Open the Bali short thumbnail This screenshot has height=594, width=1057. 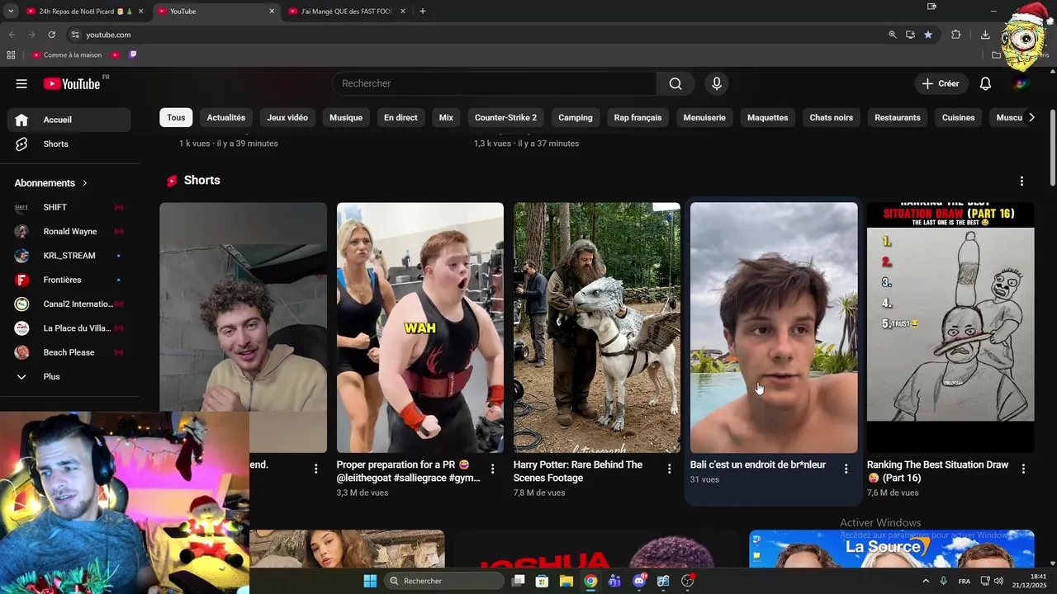[x=774, y=328]
